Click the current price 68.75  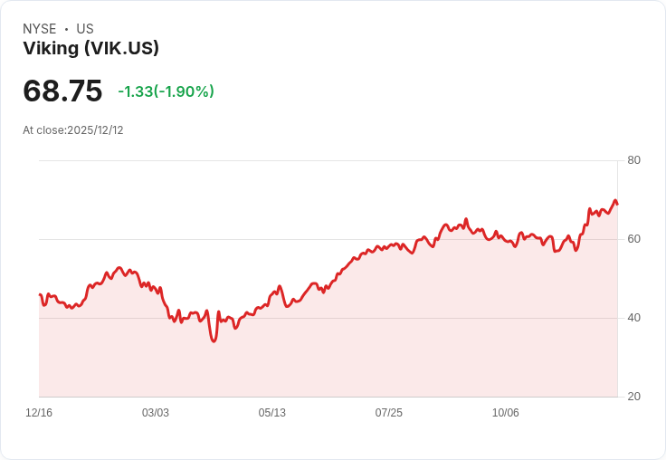62,91
